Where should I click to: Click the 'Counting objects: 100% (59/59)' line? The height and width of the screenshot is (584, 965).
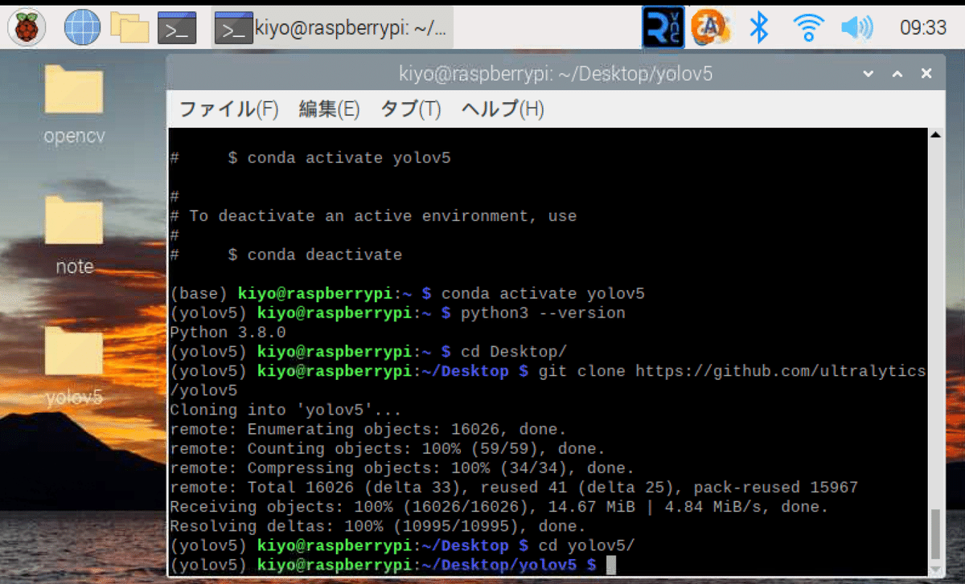click(388, 449)
